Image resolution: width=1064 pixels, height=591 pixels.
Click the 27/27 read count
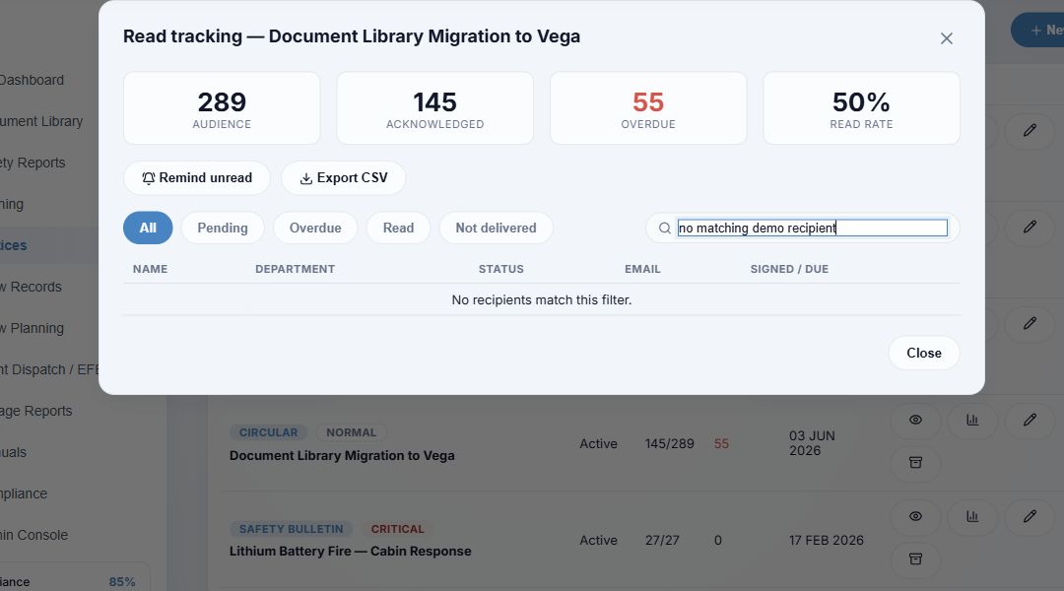click(x=662, y=541)
